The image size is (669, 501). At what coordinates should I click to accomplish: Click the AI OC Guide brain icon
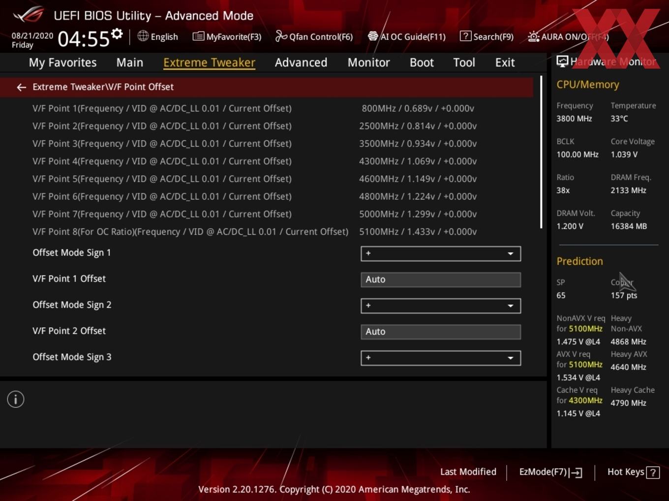click(x=373, y=36)
